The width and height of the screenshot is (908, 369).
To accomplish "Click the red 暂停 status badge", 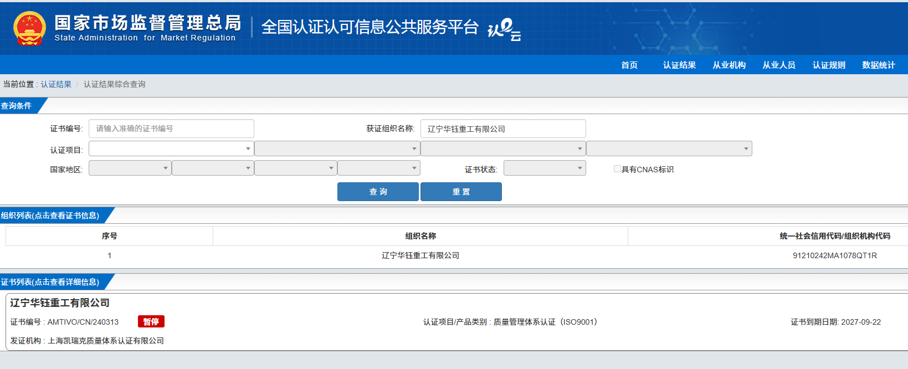I will 151,322.
